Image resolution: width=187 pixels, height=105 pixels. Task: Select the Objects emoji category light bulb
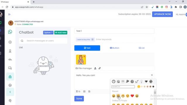click(x=141, y=82)
